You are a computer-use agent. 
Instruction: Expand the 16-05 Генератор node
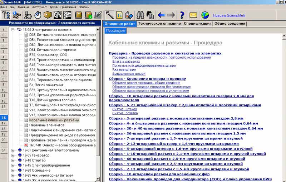click(x=13, y=155)
